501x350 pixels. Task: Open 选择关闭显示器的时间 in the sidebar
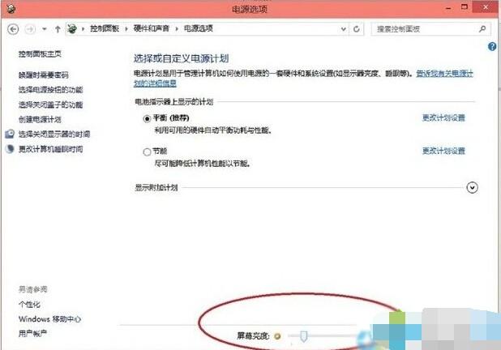tap(54, 134)
